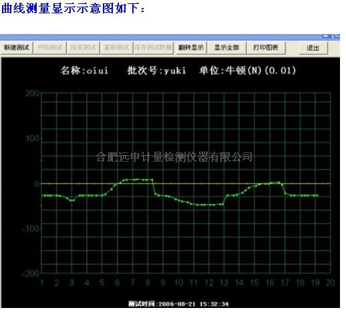Click the curve low point near x-axis 12

point(208,205)
